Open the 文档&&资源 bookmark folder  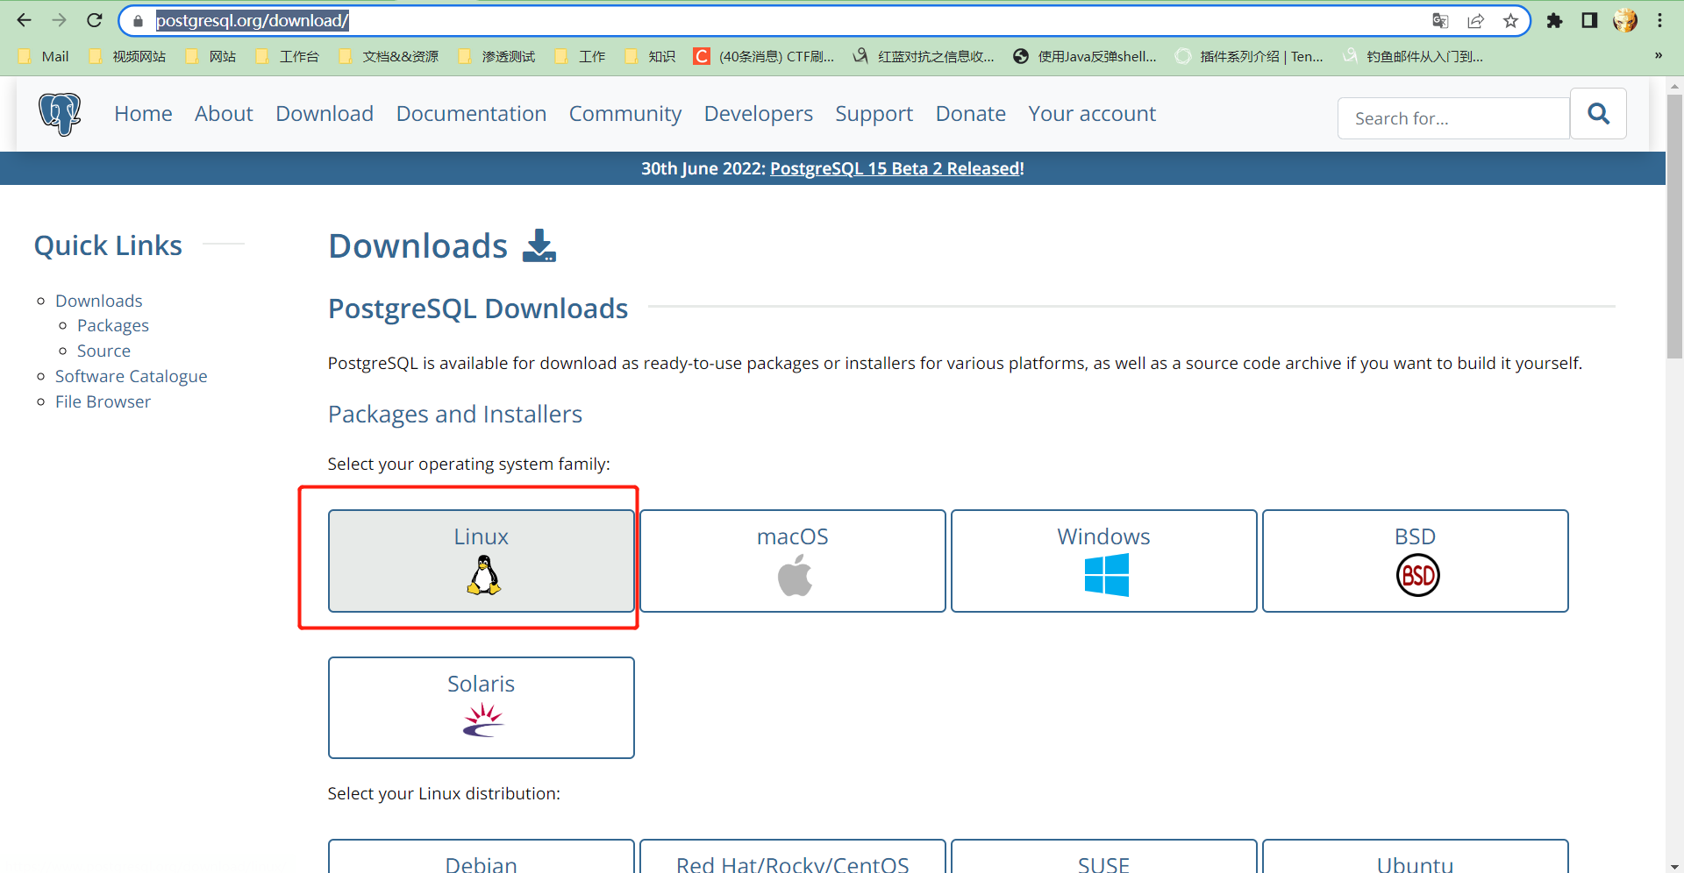(389, 56)
